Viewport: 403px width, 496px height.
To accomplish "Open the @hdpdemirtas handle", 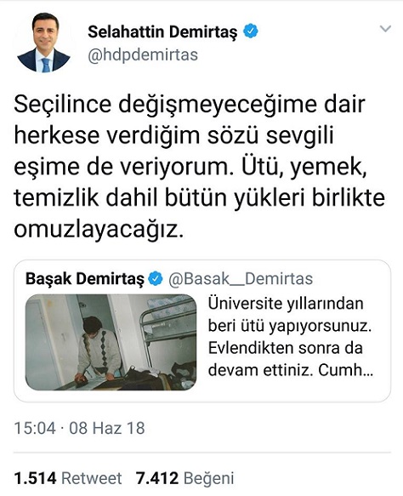I will pyautogui.click(x=143, y=55).
